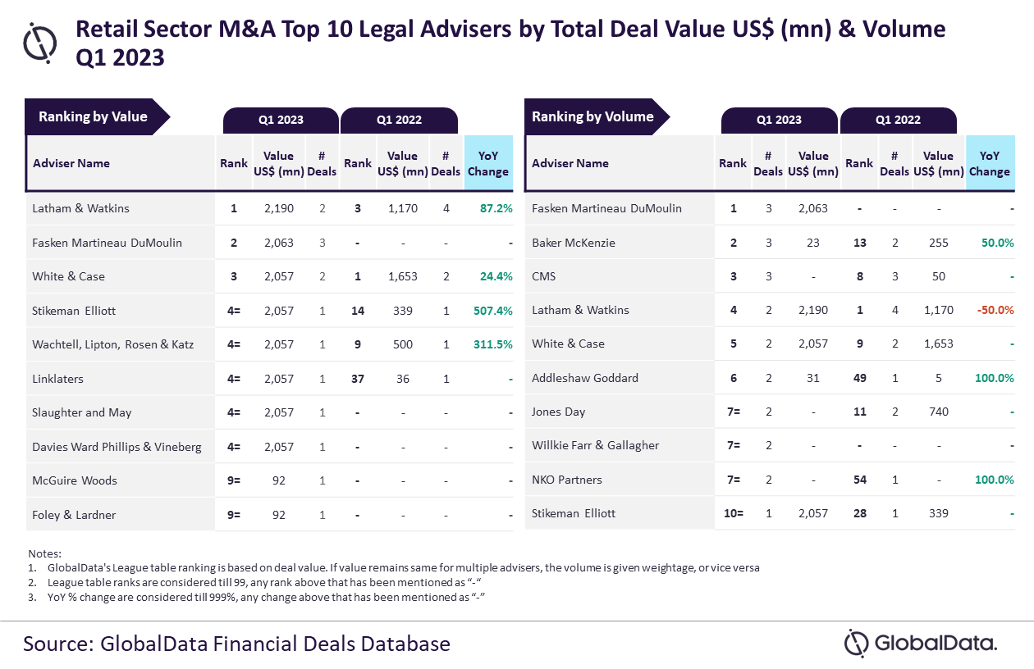Viewport: 1034px width, 669px height.
Task: Select Fasken Martineau DuMoulin in volume ranking
Action: click(606, 208)
